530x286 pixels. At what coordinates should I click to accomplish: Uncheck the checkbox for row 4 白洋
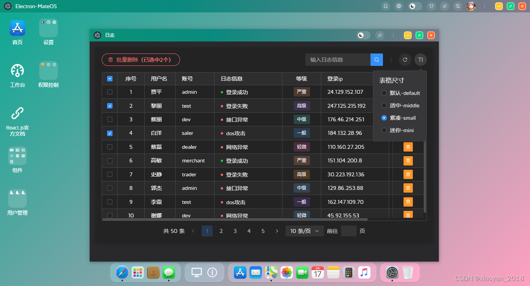click(110, 133)
